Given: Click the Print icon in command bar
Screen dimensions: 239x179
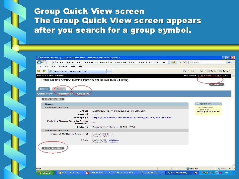Looking at the screenshot, I should click(x=201, y=71).
